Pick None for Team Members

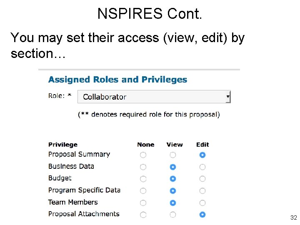[143, 203]
